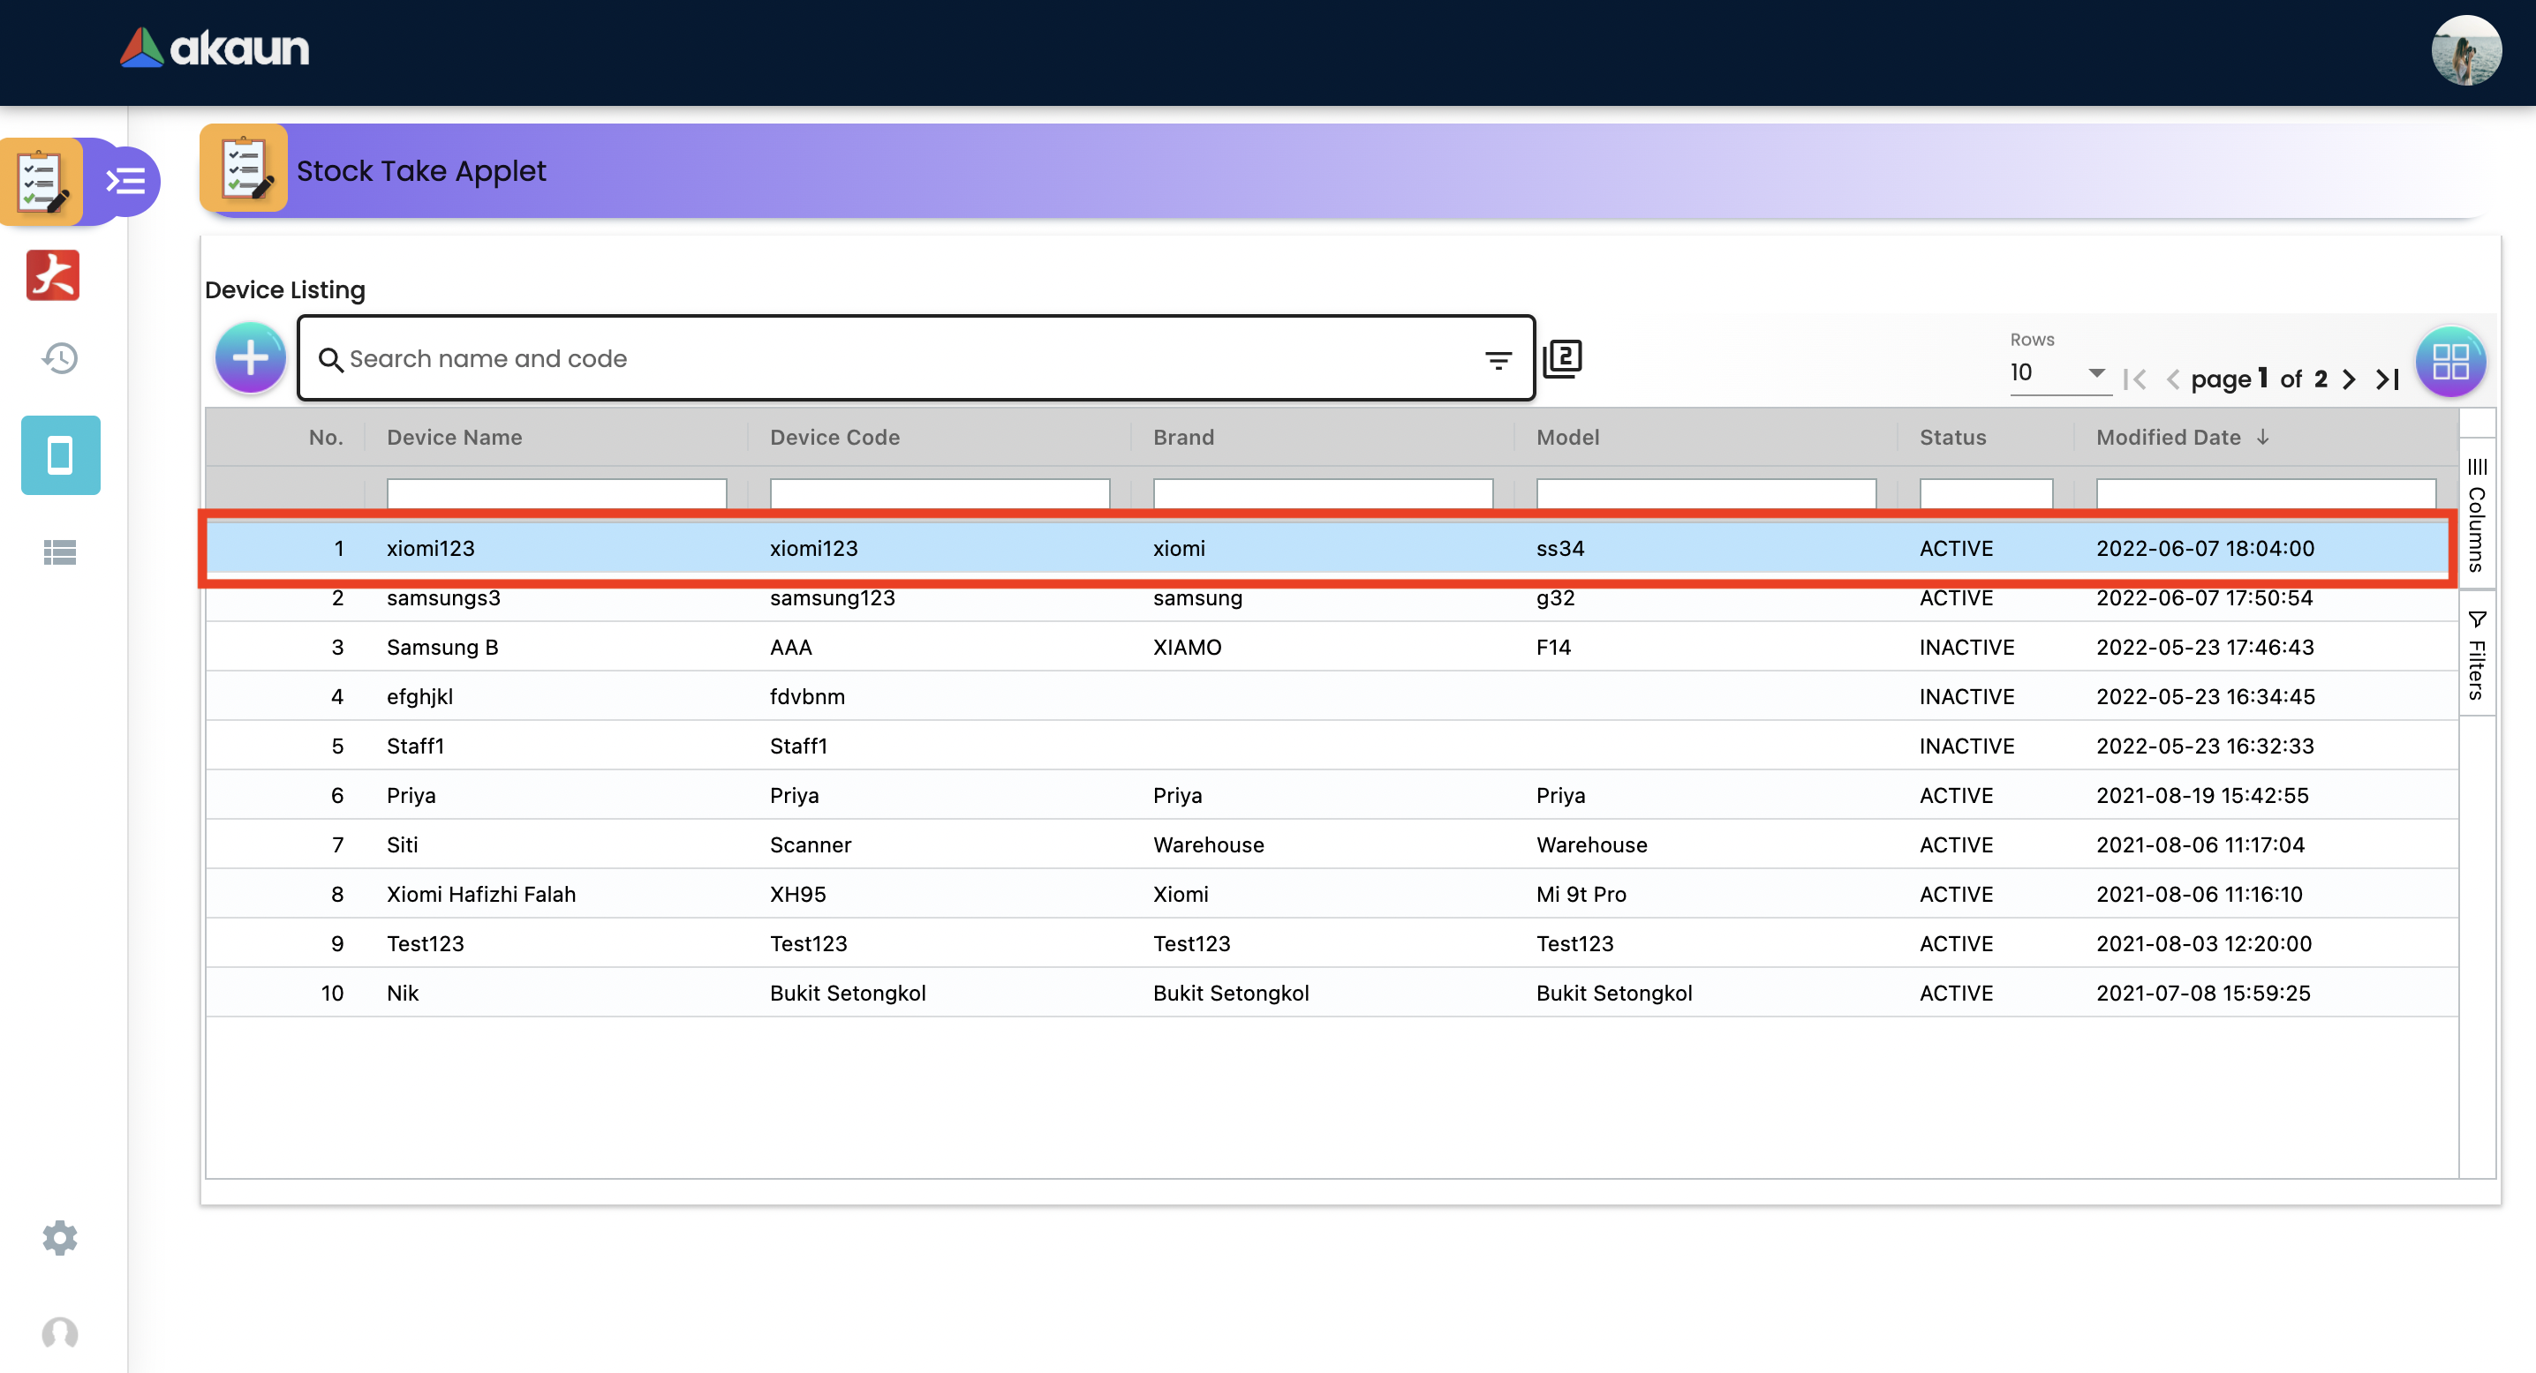
Task: Click the multi-select copy icon beside search
Action: [x=1562, y=358]
